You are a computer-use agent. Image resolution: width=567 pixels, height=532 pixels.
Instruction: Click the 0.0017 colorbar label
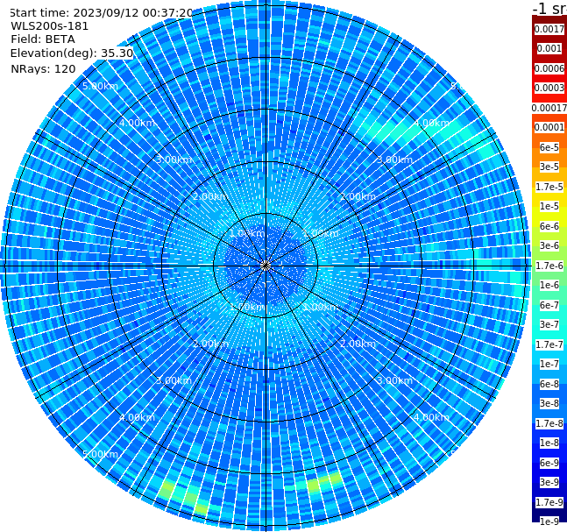pyautogui.click(x=549, y=29)
